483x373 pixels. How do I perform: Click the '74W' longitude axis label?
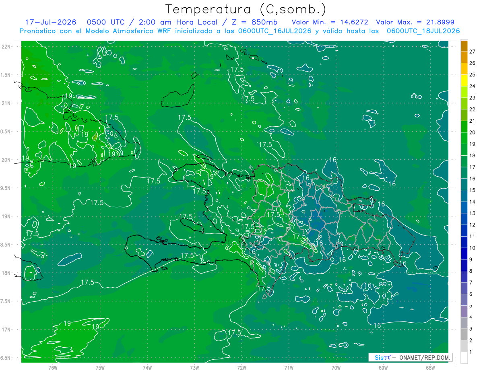147,368
